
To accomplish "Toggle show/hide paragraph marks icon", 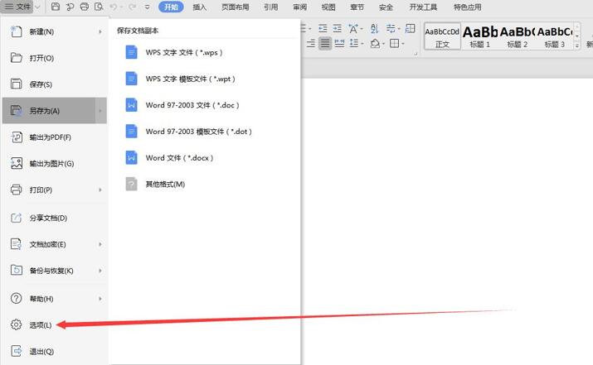I will click(391, 29).
